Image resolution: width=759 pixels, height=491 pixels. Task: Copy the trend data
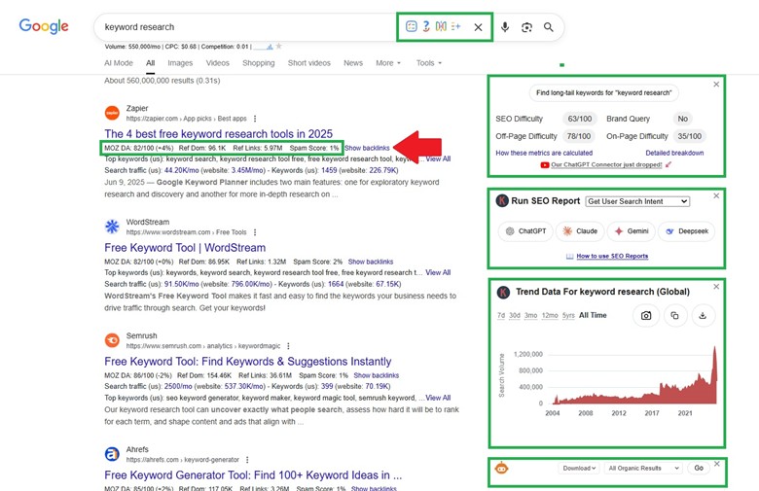click(674, 315)
